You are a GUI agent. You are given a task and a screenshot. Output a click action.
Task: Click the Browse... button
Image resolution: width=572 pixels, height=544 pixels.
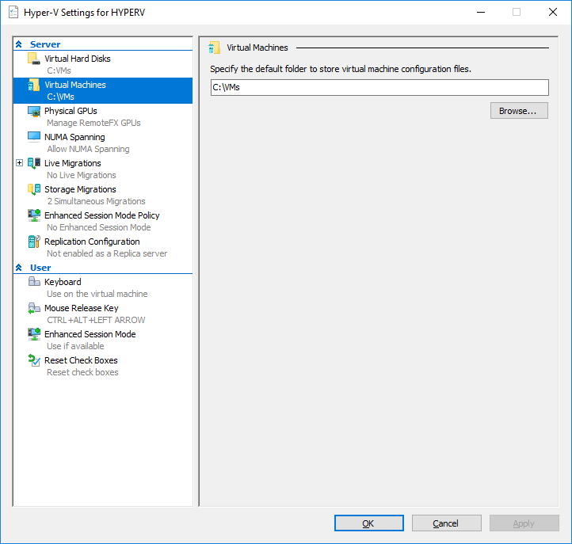[x=519, y=111]
